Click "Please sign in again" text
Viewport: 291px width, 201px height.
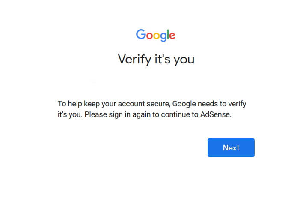116,115
